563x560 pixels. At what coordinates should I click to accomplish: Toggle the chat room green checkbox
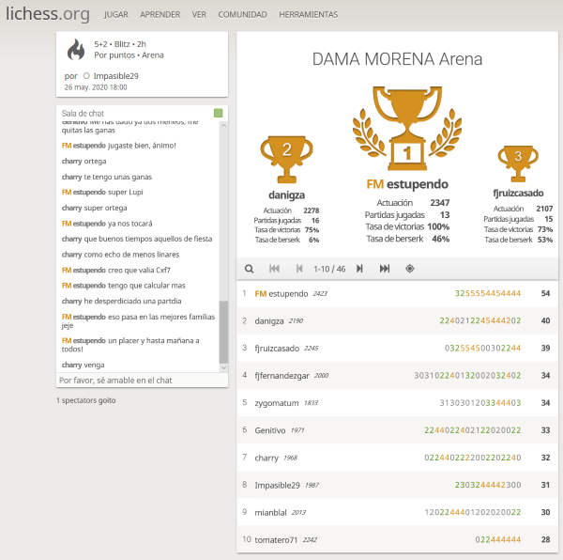click(218, 114)
